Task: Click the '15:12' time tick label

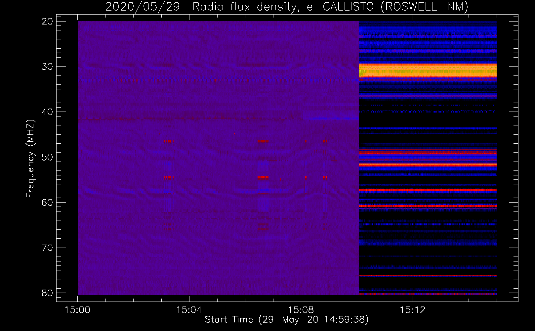Action: tap(413, 310)
